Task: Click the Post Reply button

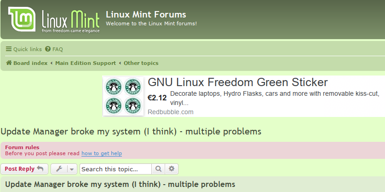Action: click(x=24, y=169)
